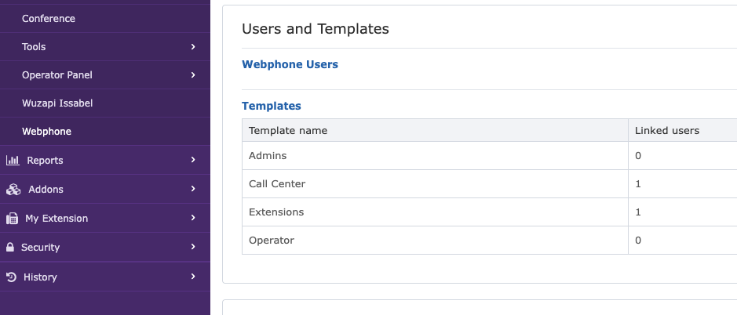Click the History clock icon

pos(11,277)
